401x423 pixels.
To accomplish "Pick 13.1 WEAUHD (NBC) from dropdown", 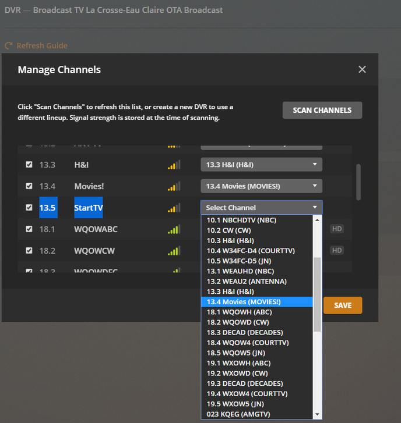I will [x=257, y=271].
